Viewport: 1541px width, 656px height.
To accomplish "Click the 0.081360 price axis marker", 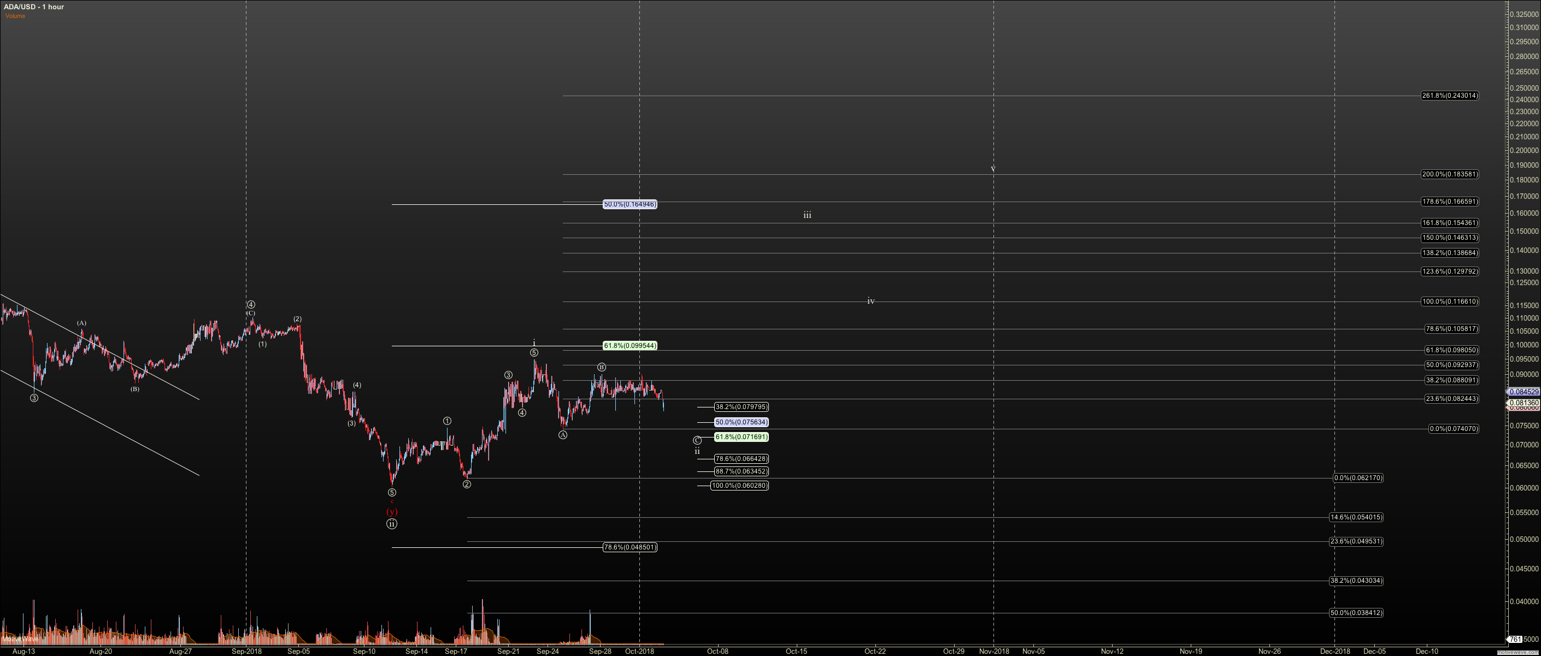I will [1523, 403].
